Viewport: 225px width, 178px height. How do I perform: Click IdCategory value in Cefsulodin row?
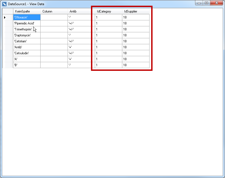click(x=109, y=53)
